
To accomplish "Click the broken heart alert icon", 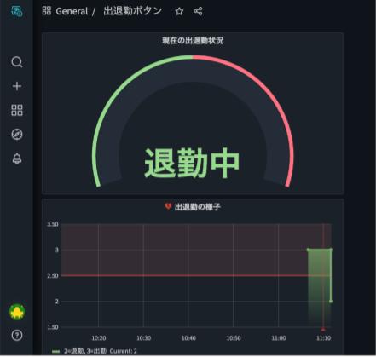I will tap(168, 206).
